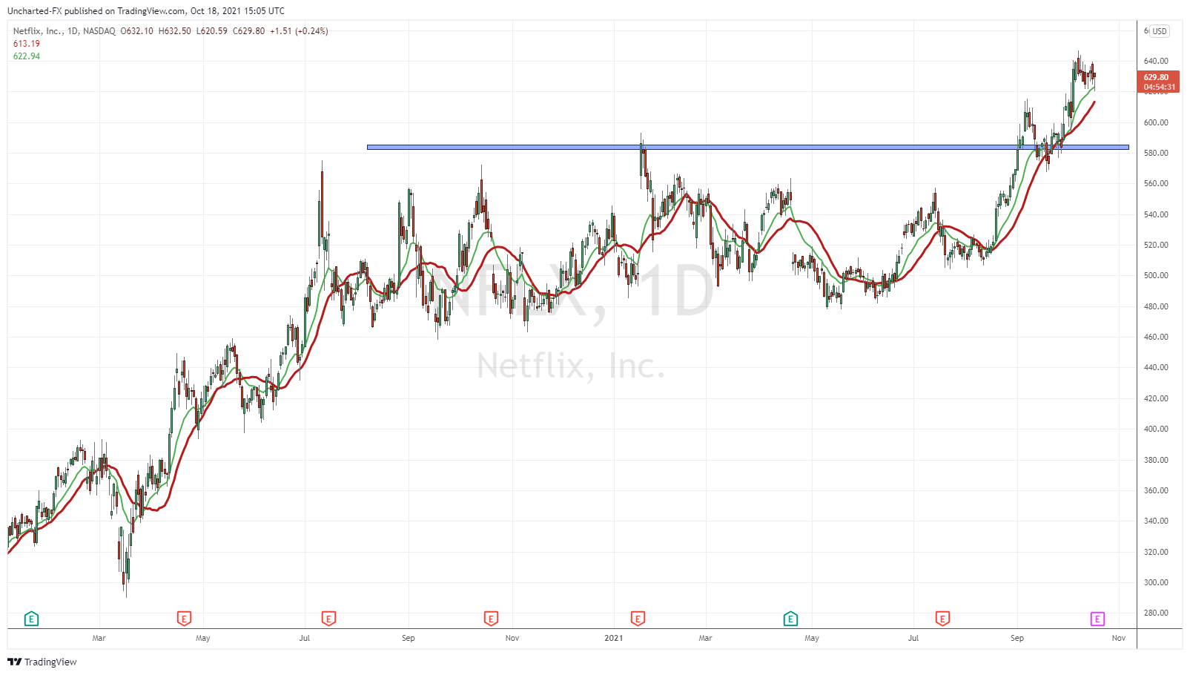
Task: Open the red earnings marker before May 2020
Action: coord(184,619)
